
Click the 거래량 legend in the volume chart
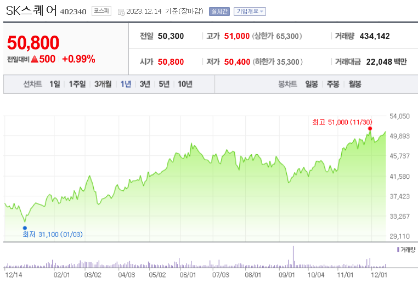click(406, 250)
